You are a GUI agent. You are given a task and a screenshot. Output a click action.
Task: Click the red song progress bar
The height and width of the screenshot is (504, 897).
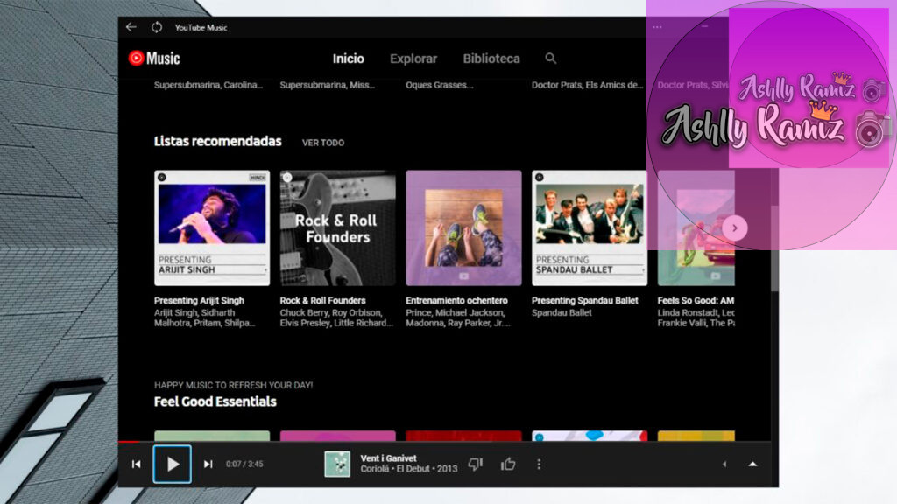coord(128,441)
